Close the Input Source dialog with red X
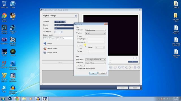Viewport: 181px width, 101px height. coord(106,24)
